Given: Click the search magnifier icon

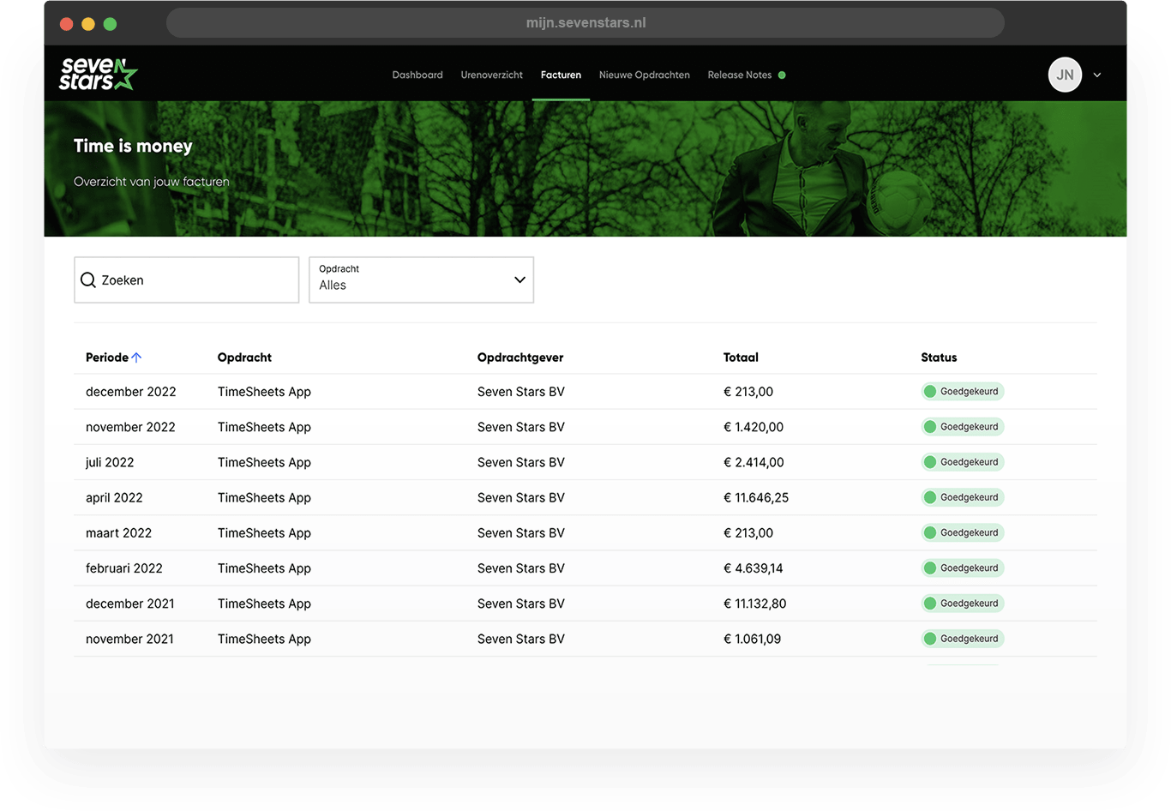Looking at the screenshot, I should pos(87,280).
